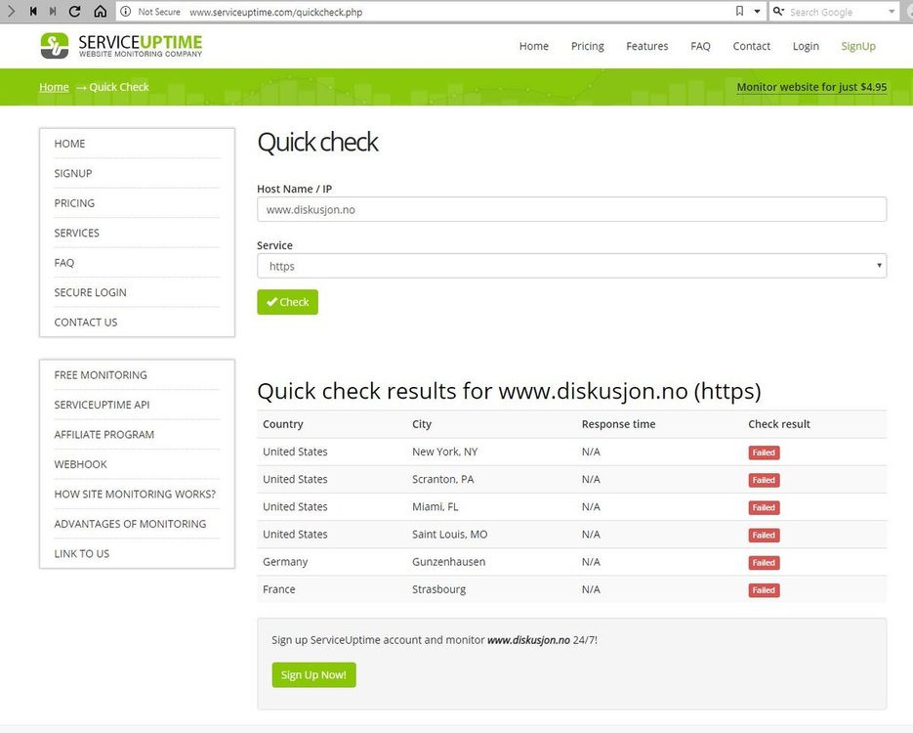913x733 pixels.
Task: Bookmark this page using bookmark icon
Action: pyautogui.click(x=739, y=11)
